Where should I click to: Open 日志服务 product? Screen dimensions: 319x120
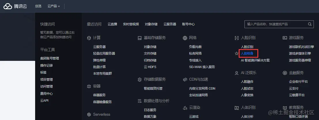tap(150, 110)
